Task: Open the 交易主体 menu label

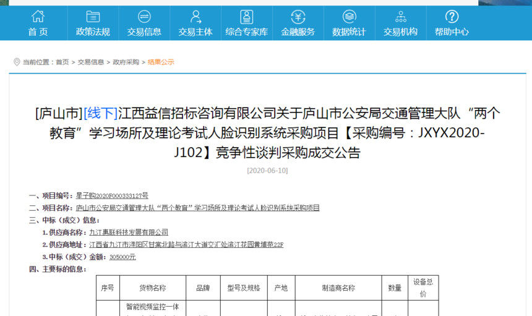Action: 195,32
